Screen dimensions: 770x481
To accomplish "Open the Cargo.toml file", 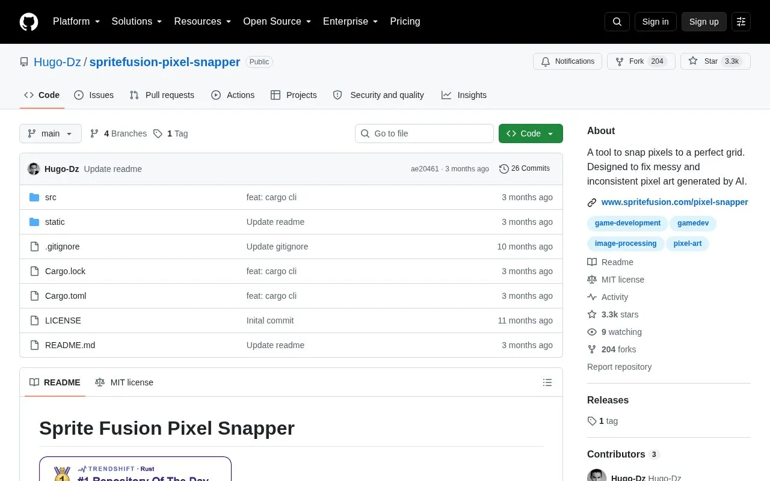I will [66, 296].
